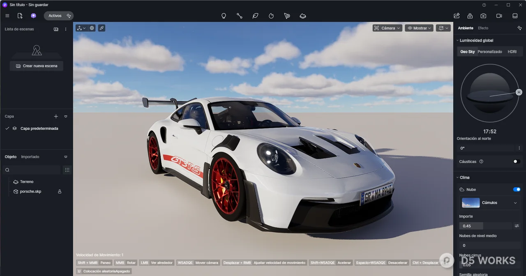Click the scatter tool icon
Viewport: 526px width, 276px height.
[287, 16]
